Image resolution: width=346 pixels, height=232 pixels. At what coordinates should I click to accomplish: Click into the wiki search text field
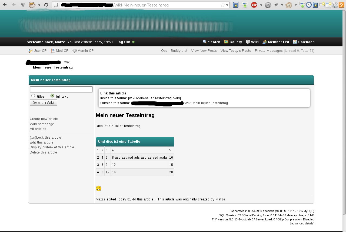(61, 89)
